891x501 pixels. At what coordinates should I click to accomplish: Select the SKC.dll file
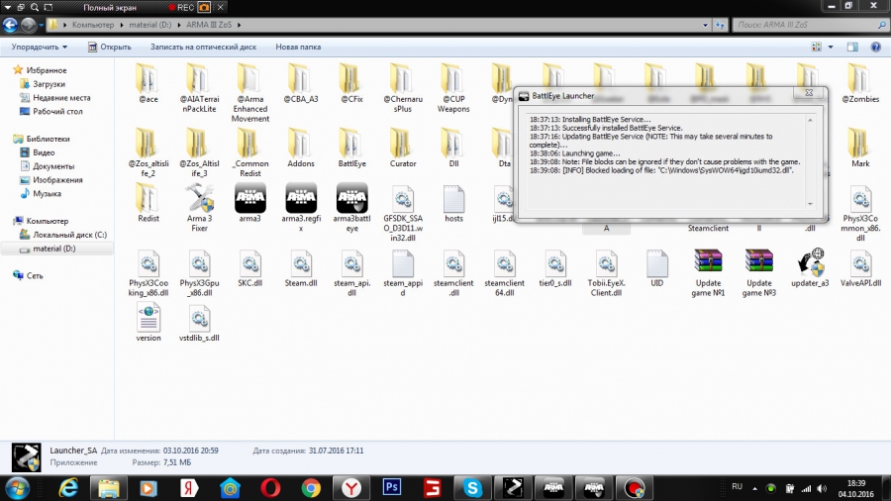point(250,268)
